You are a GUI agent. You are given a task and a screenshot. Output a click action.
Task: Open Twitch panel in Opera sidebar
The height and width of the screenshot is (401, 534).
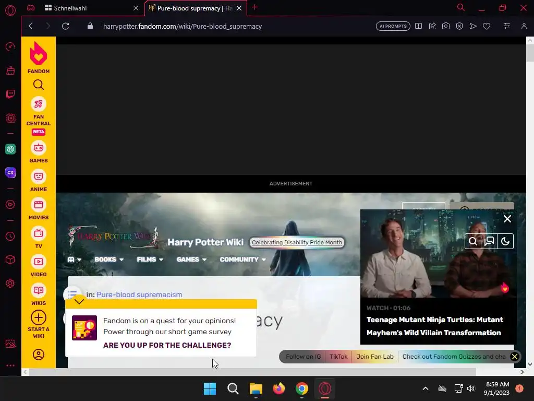tap(10, 94)
